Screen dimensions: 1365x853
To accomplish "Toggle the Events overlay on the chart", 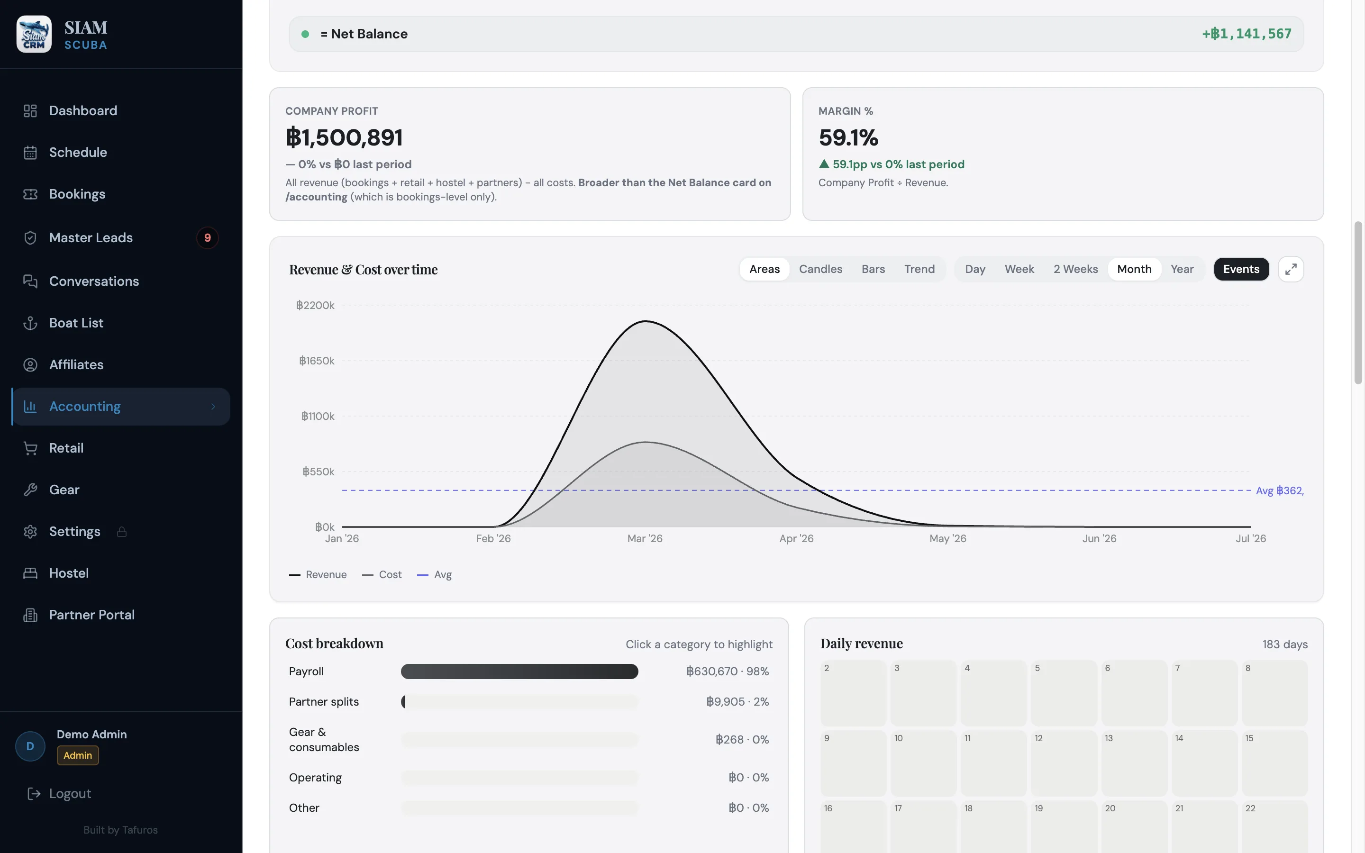I will point(1241,269).
